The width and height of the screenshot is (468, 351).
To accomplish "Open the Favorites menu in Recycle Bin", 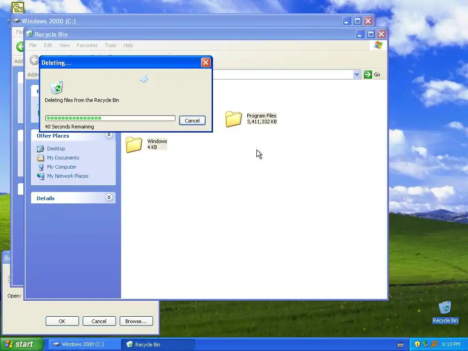I will click(x=87, y=45).
